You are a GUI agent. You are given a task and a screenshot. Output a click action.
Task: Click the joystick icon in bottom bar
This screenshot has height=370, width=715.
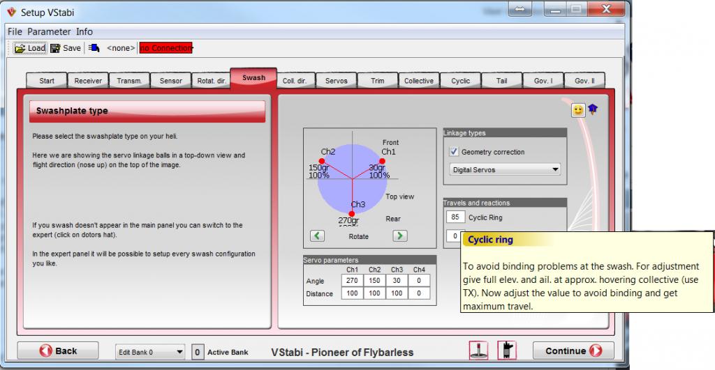pyautogui.click(x=479, y=350)
